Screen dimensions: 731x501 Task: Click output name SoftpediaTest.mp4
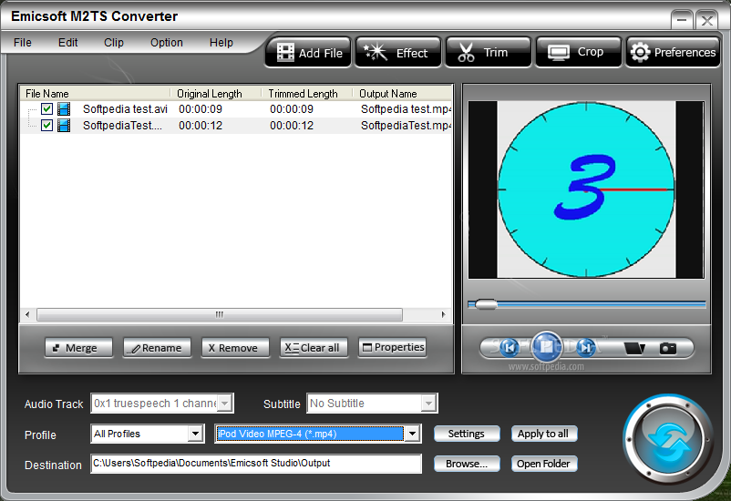[406, 126]
